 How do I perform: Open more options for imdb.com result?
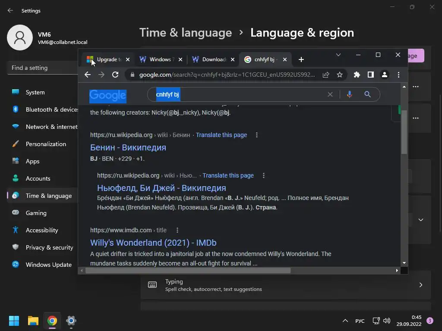point(177,230)
